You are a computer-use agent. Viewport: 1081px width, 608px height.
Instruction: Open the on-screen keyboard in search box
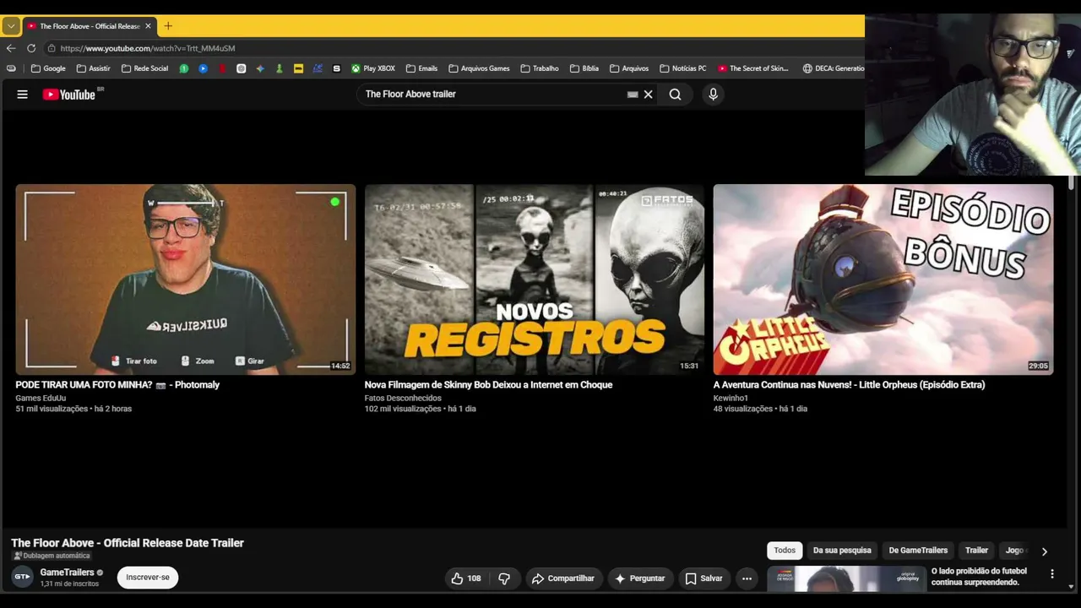point(633,95)
